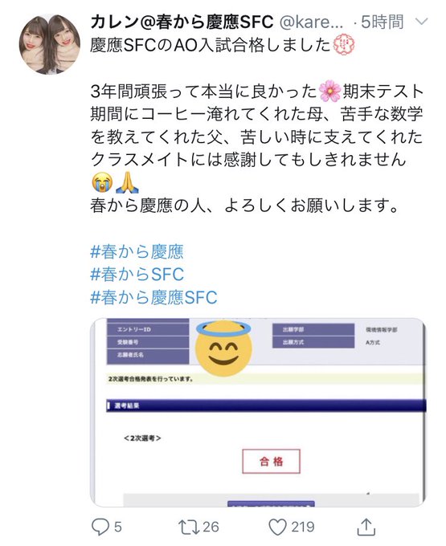This screenshot has height=546, width=446.
Task: Open hashtag #春からSFC
Action: [137, 275]
